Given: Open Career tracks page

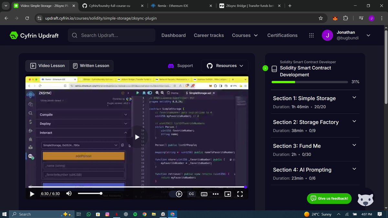Looking at the screenshot, I should click(x=209, y=35).
